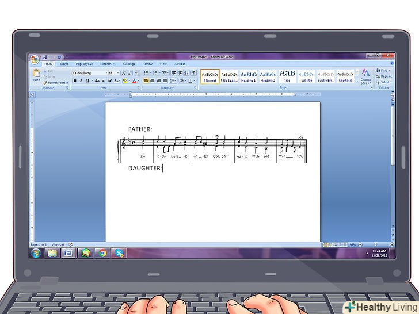This screenshot has width=419, height=314.
Task: Apply the No Spacing style
Action: click(x=229, y=76)
